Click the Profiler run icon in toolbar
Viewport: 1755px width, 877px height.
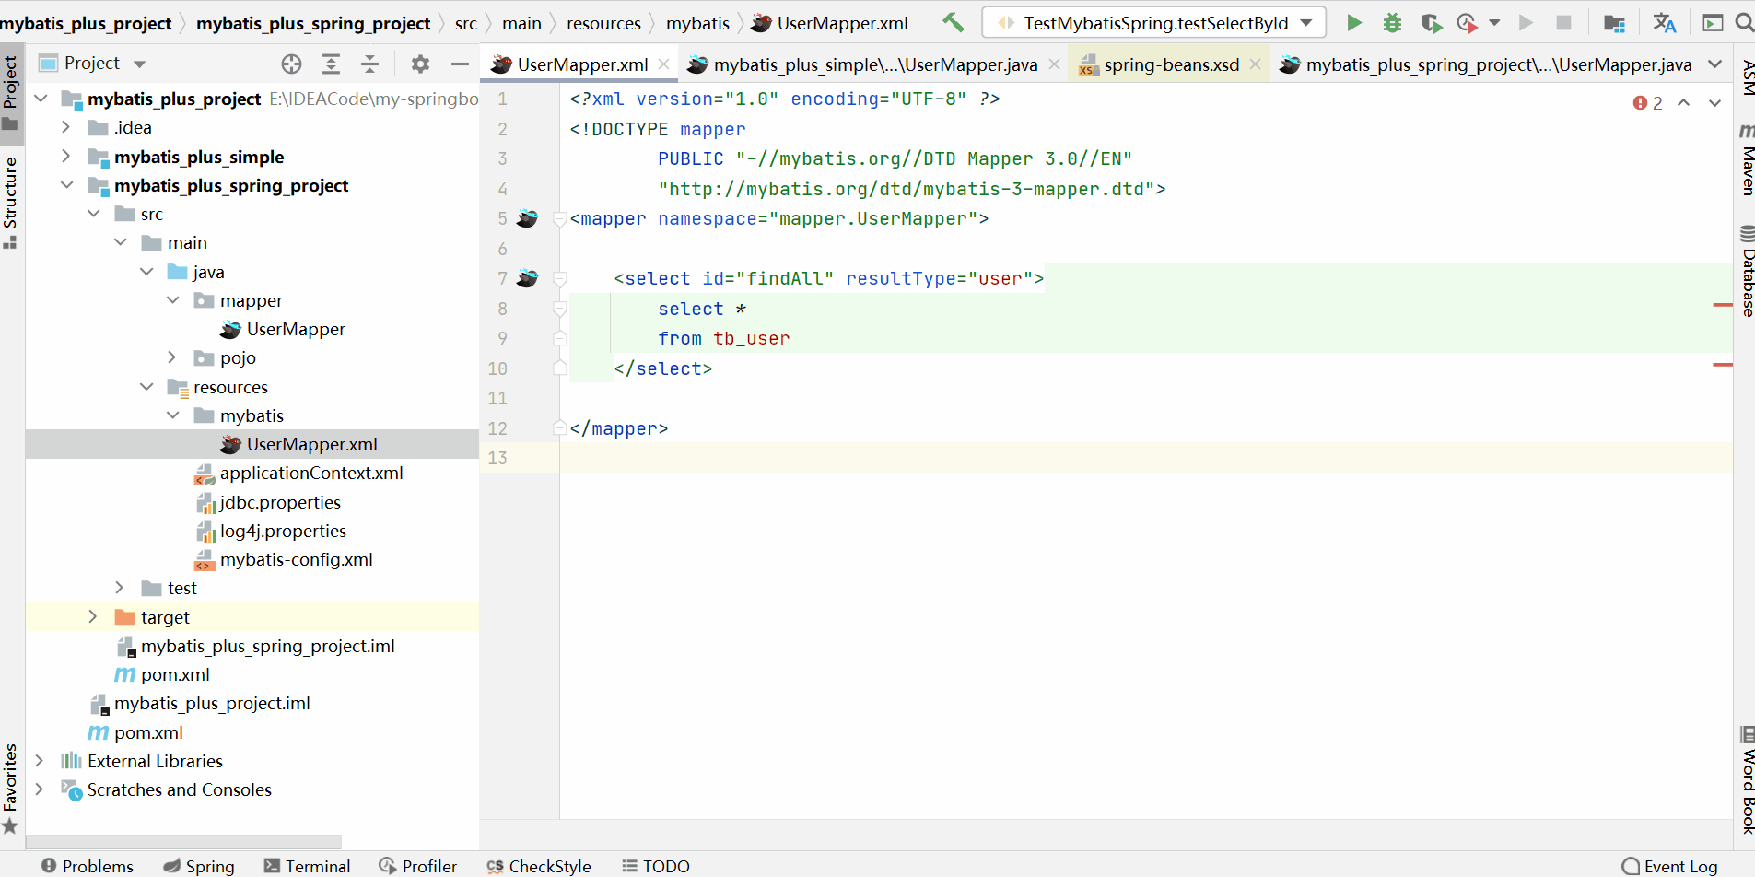pyautogui.click(x=1467, y=23)
